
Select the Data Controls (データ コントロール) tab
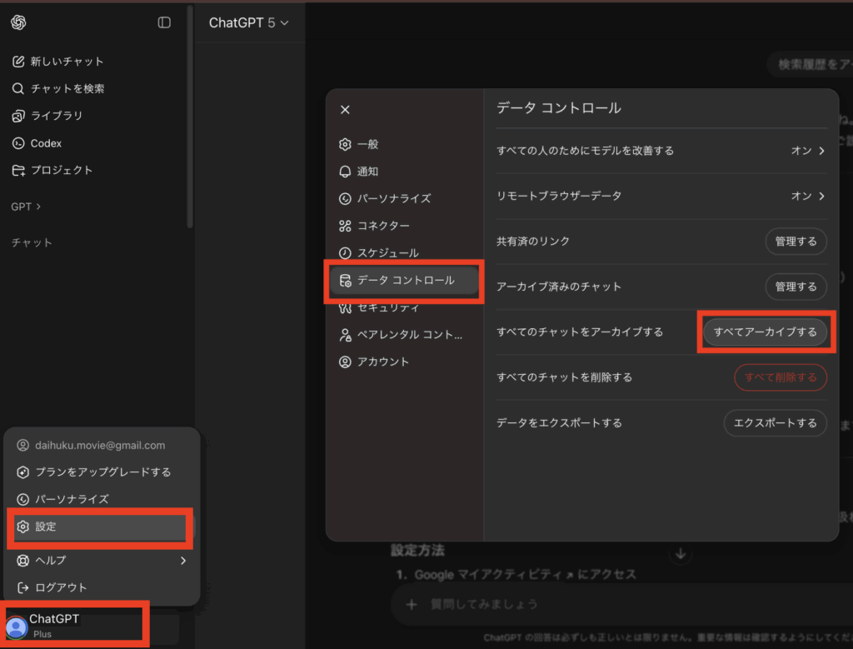tap(405, 281)
